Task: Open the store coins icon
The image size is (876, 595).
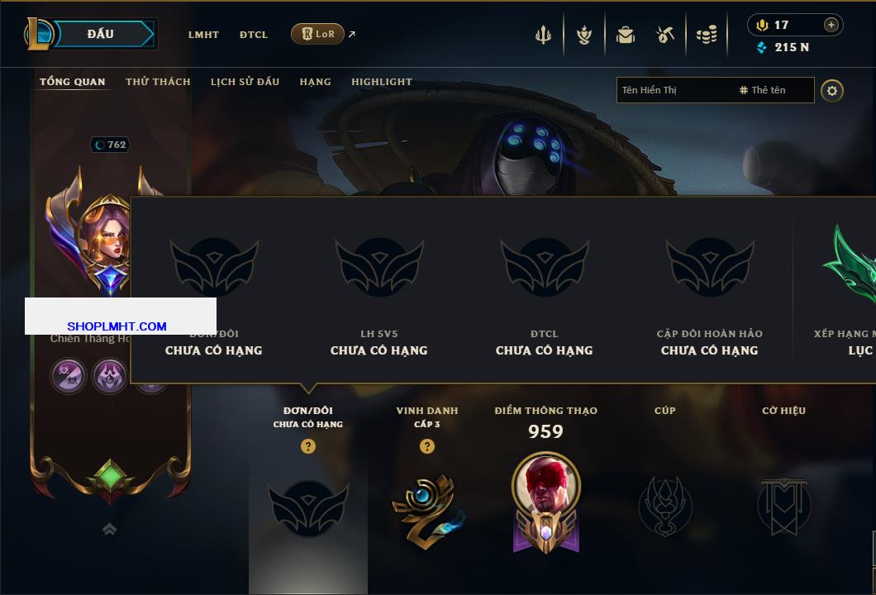Action: (707, 36)
